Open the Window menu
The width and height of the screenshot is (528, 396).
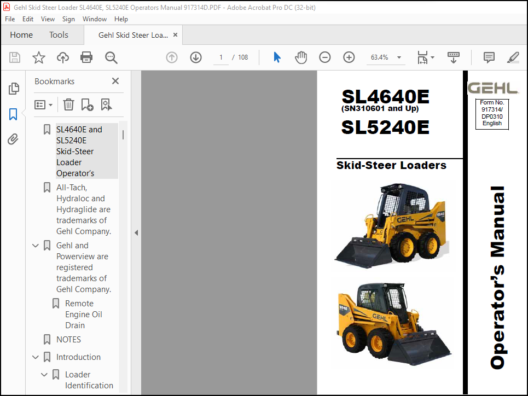point(95,19)
